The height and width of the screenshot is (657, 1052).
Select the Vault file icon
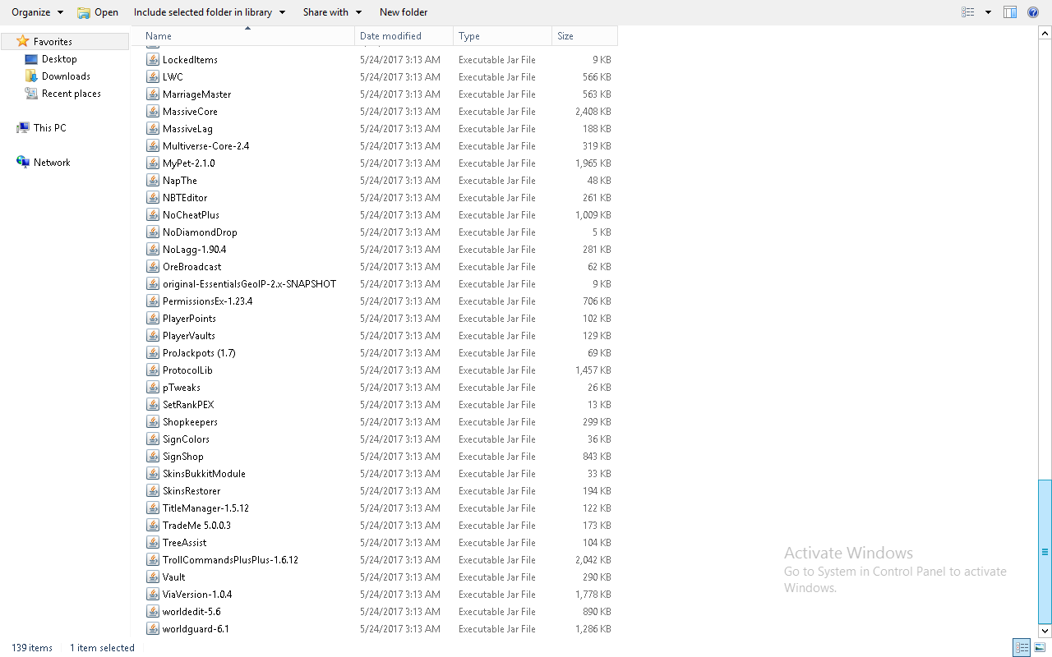click(153, 577)
